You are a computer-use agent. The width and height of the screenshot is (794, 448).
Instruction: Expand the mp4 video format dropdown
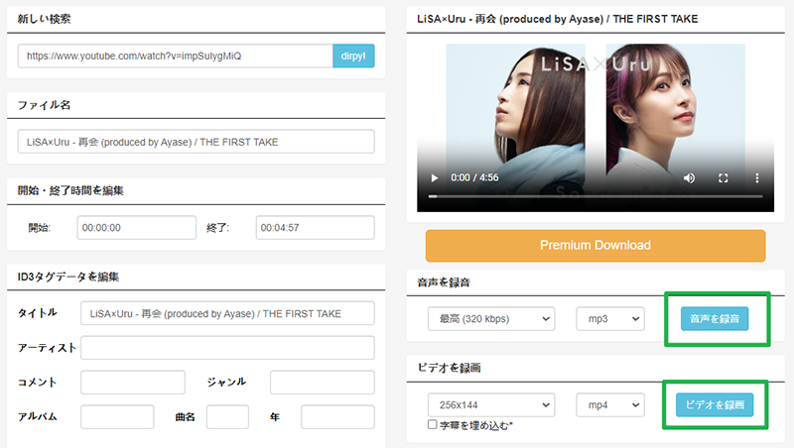coord(609,404)
